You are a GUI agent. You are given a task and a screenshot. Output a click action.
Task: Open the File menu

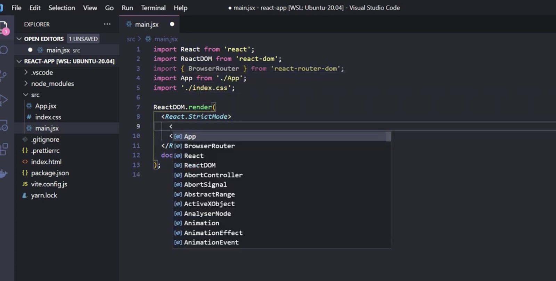16,8
